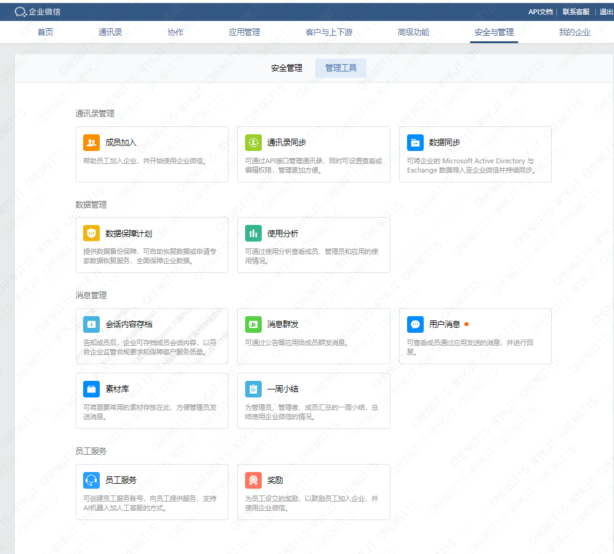Open the 会话内容存档 card title
Screen dimensions: 614x554
click(129, 324)
